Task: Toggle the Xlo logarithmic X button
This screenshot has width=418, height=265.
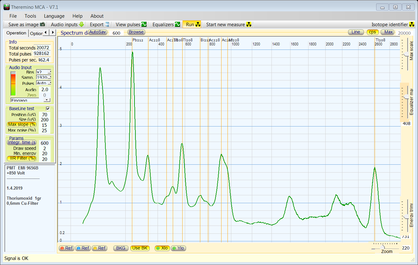Action: pyautogui.click(x=162, y=248)
